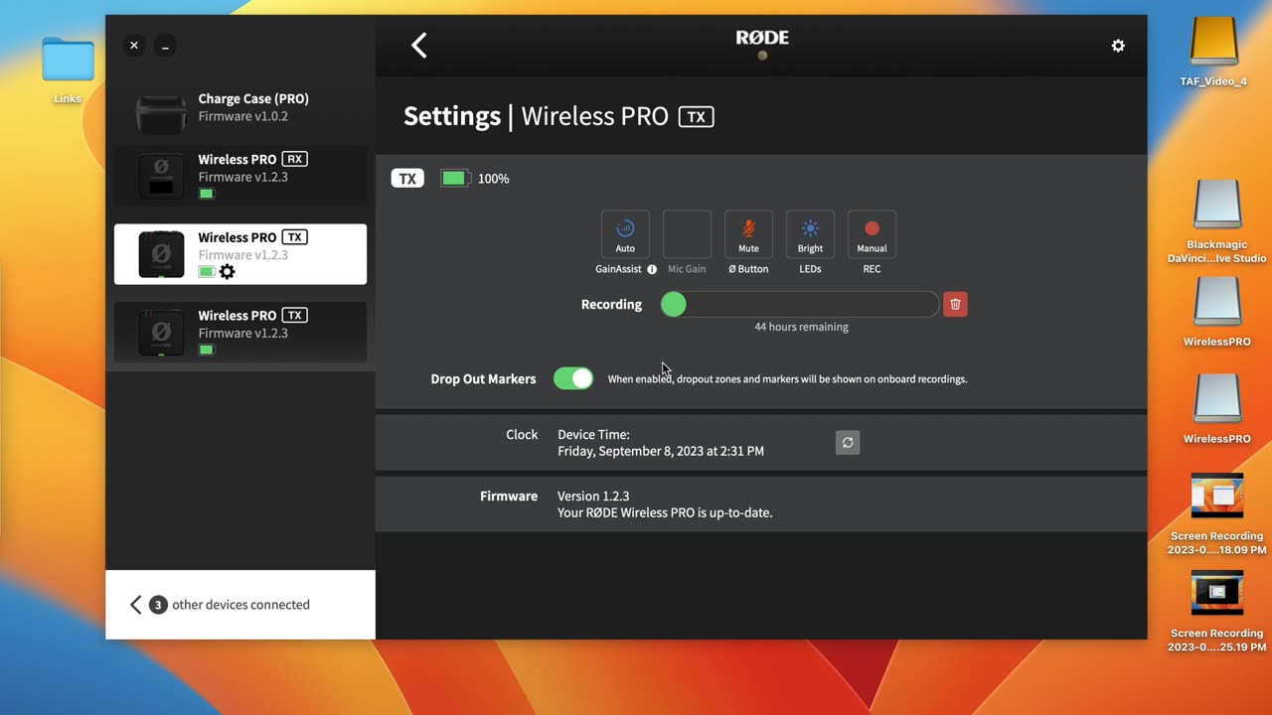The image size is (1272, 715).
Task: Click the 3 devices count badge
Action: coord(158,605)
